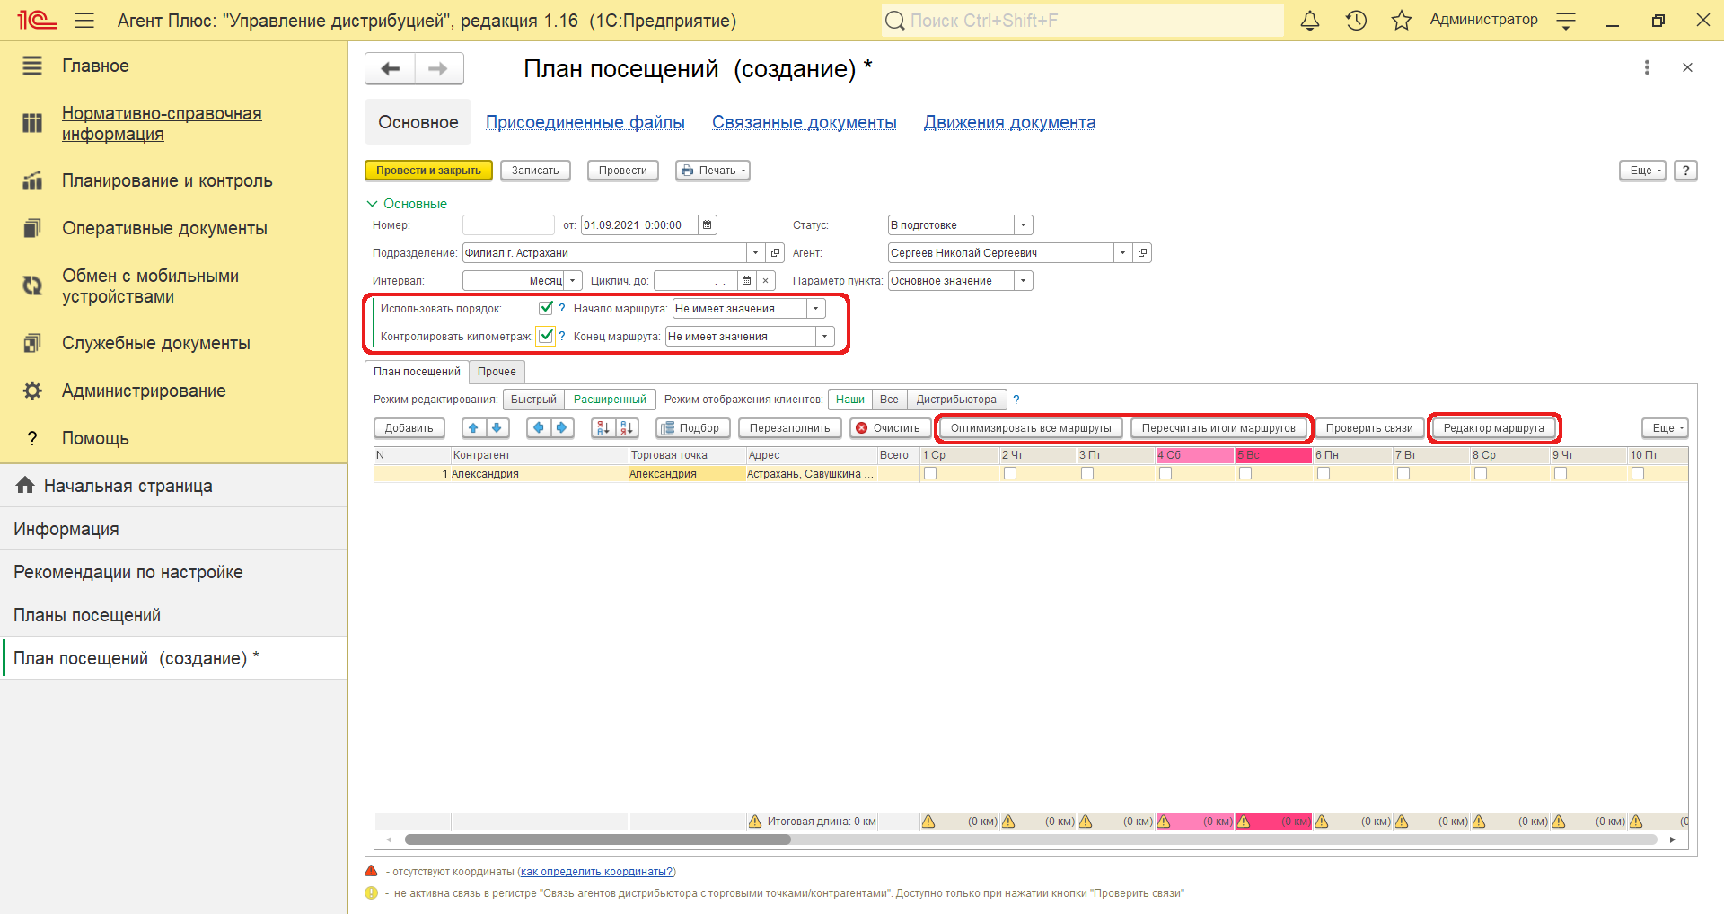Open the date calendar picker for document date
The height and width of the screenshot is (914, 1724).
708,225
